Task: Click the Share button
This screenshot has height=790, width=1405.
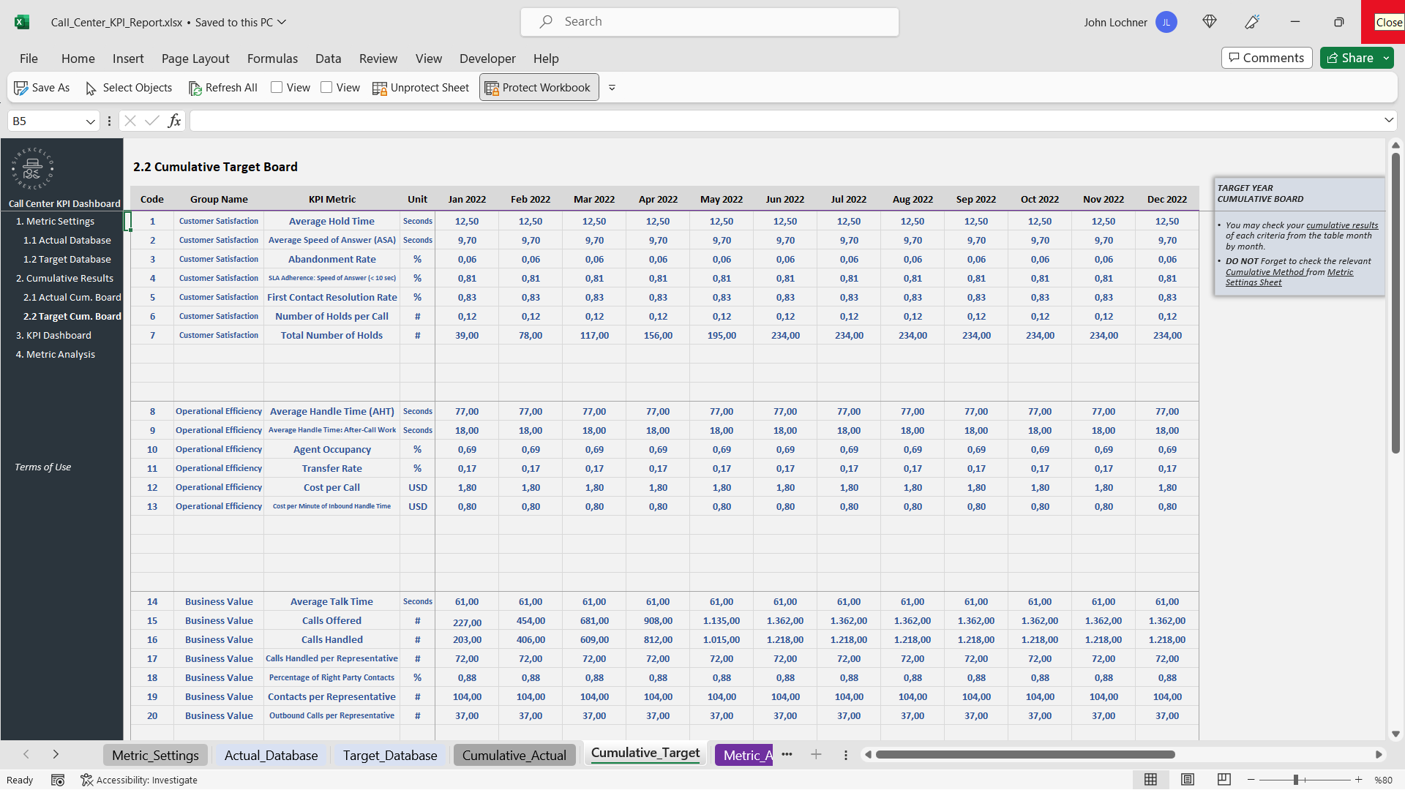Action: (1350, 58)
